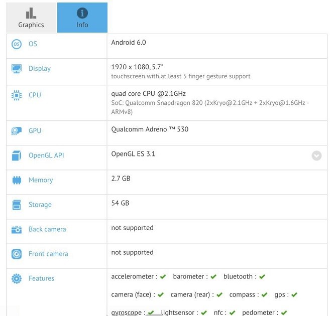
Task: Click the Back camera label
Action: pyautogui.click(x=47, y=229)
